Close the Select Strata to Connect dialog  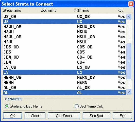pyautogui.click(x=131, y=4)
